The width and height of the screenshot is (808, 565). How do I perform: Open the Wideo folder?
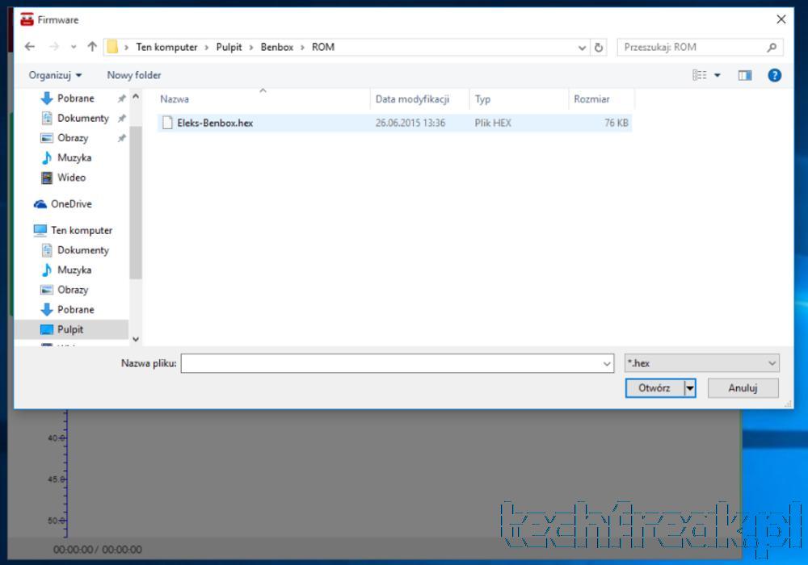72,178
